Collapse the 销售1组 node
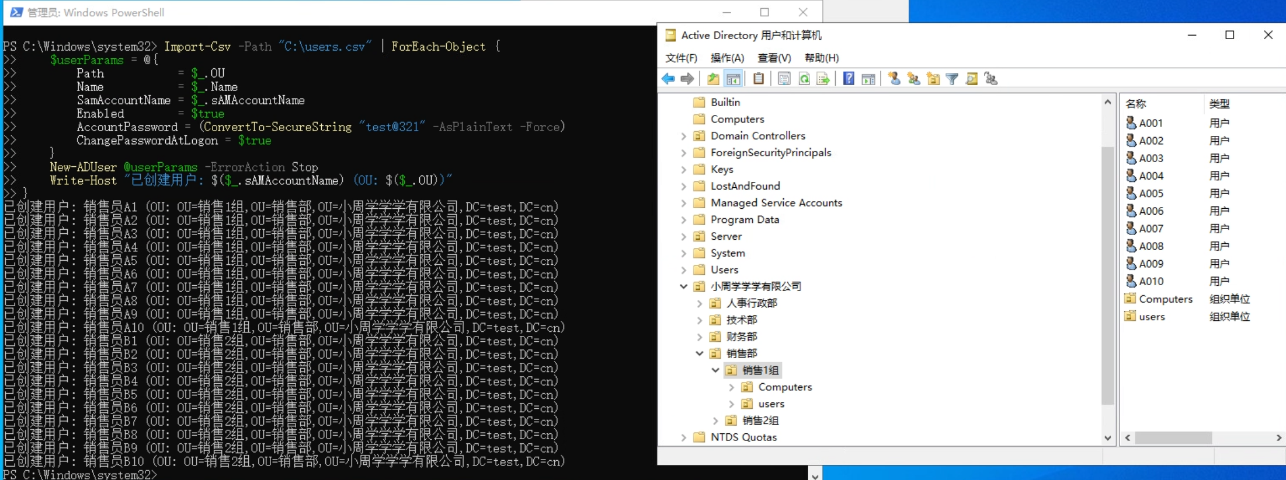1286x480 pixels. click(x=715, y=370)
